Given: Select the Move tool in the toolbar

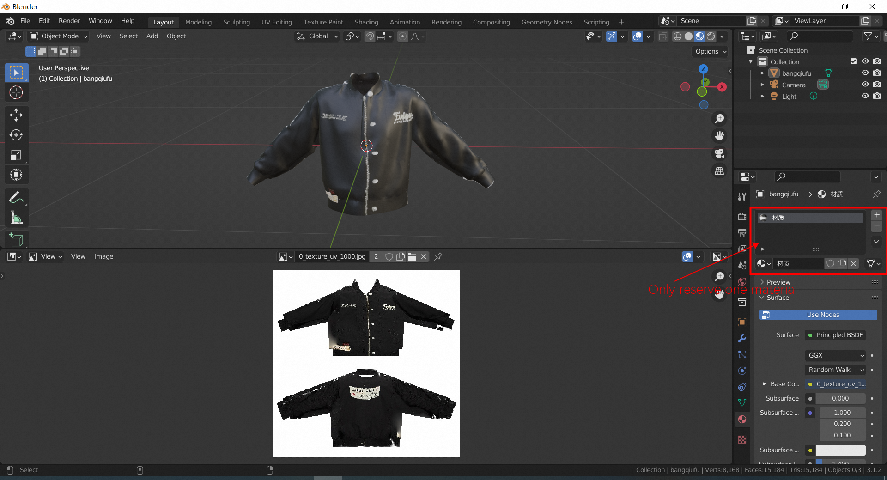Looking at the screenshot, I should [16, 115].
